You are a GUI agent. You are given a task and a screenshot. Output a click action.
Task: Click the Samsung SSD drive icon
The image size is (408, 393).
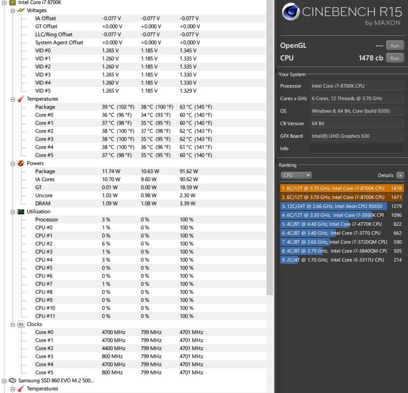(x=12, y=380)
